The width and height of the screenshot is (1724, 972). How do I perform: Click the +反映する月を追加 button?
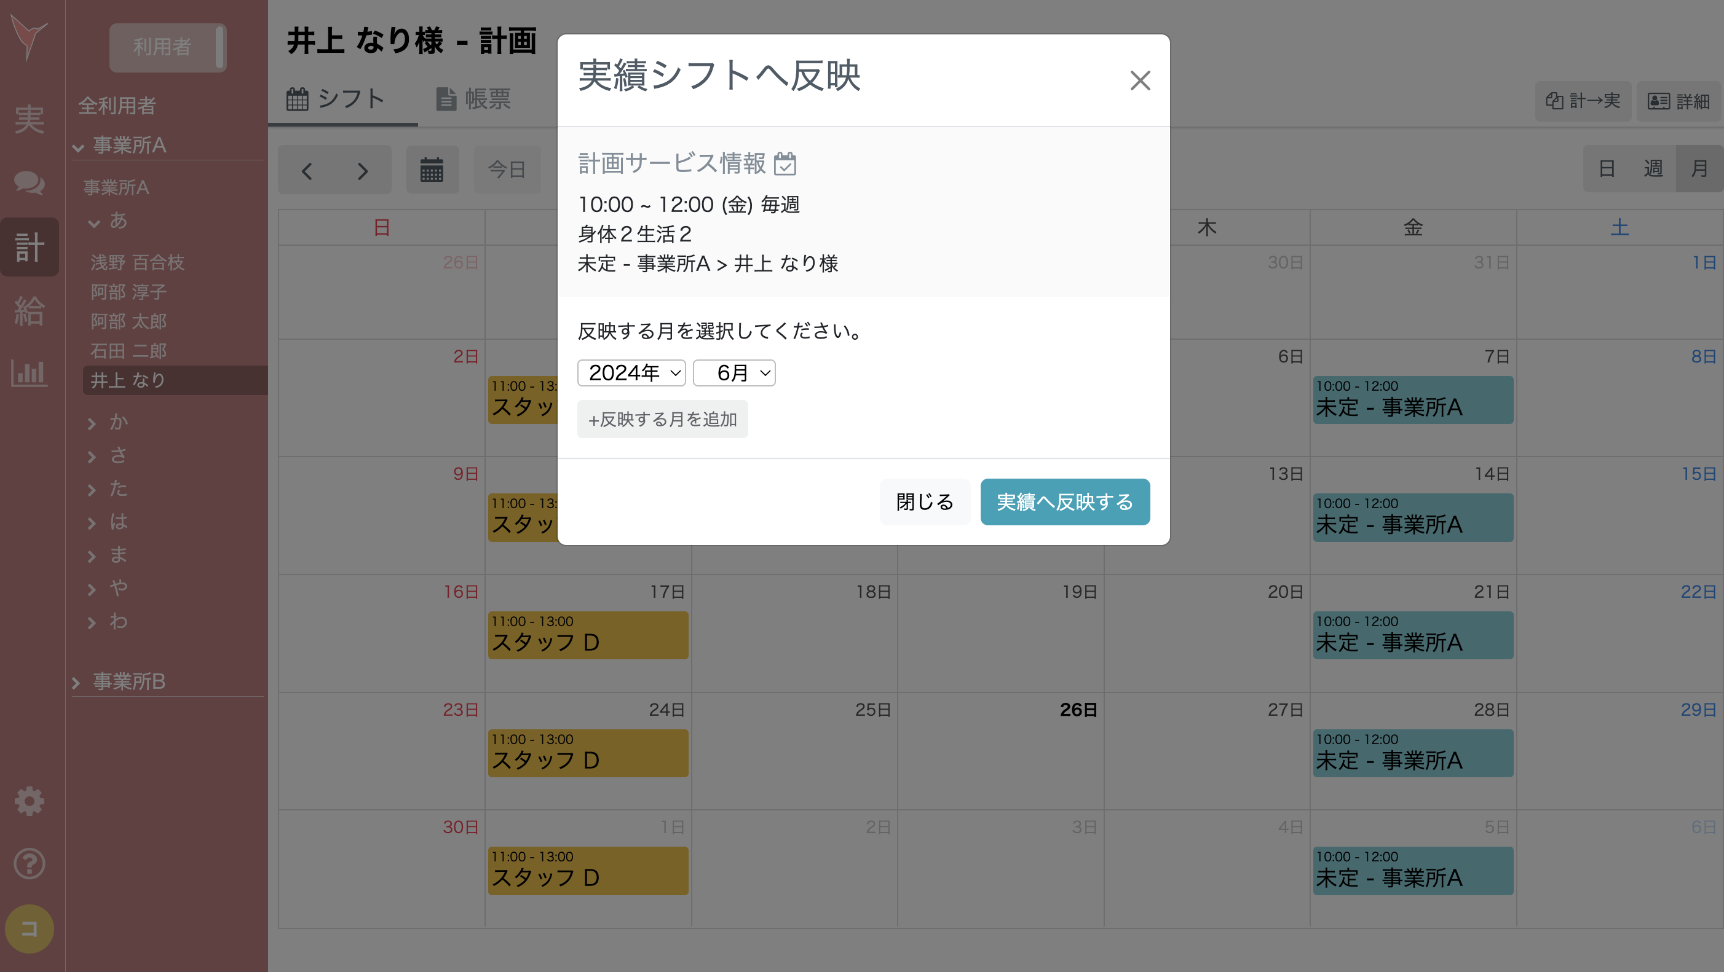[x=663, y=419]
